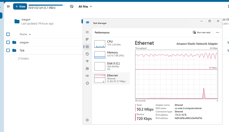Check the oregon folder row checkbox
This screenshot has width=229, height=132.
[x=8, y=42]
